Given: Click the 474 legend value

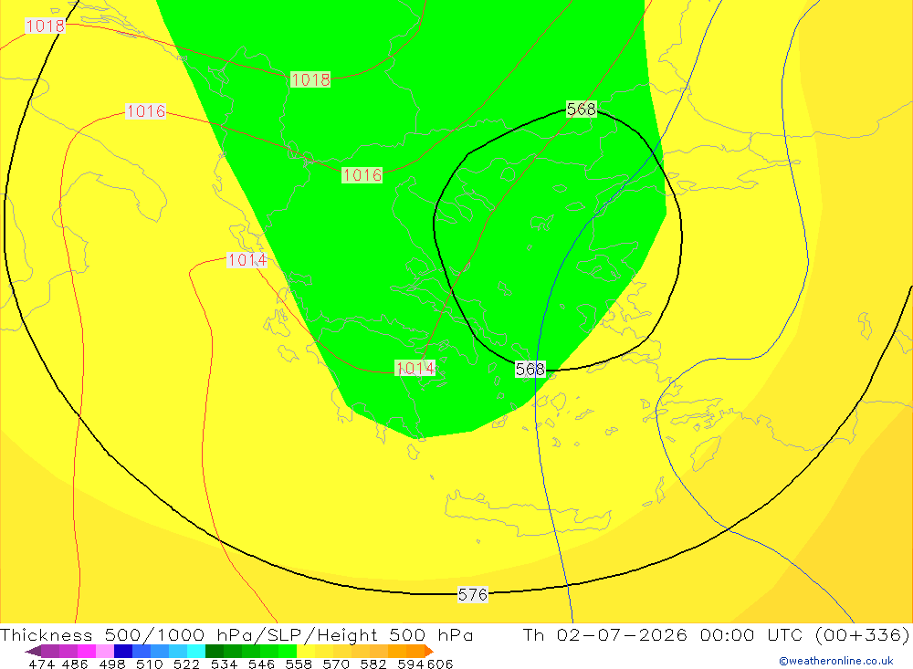Looking at the screenshot, I should tap(41, 664).
